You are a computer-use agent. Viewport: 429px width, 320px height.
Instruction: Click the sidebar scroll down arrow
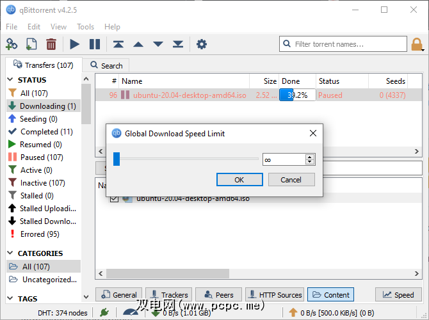click(86, 297)
